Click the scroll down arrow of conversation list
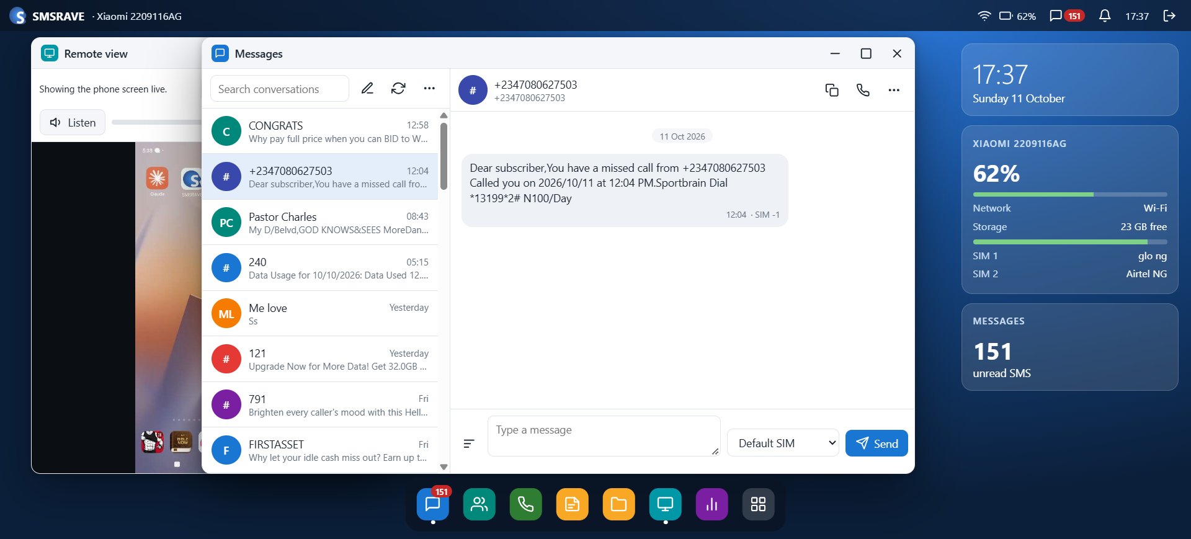 [x=444, y=467]
